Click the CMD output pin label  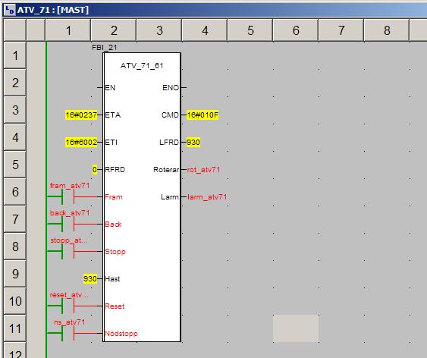point(170,115)
